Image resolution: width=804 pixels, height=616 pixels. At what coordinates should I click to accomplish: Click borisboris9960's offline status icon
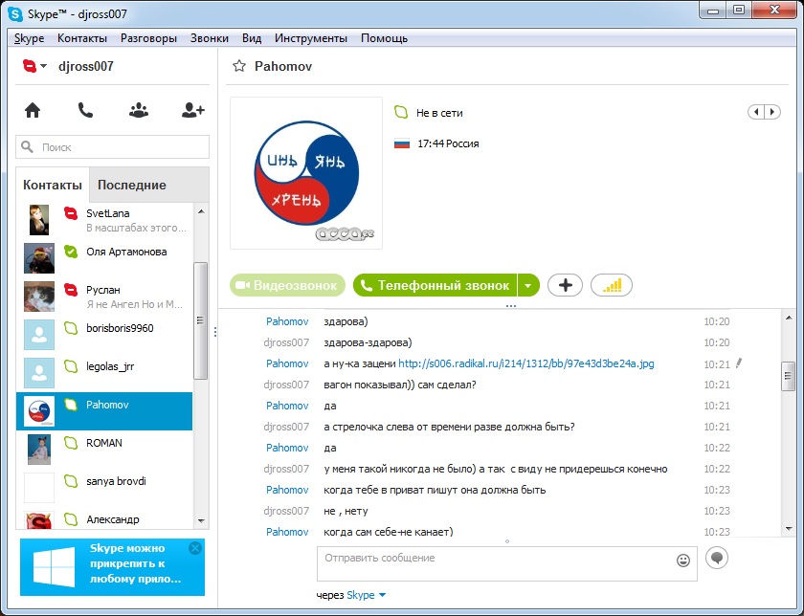point(71,328)
